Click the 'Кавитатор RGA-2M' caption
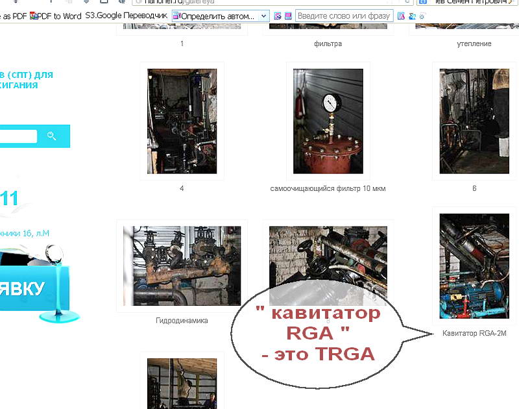The width and height of the screenshot is (519, 409). (x=474, y=333)
